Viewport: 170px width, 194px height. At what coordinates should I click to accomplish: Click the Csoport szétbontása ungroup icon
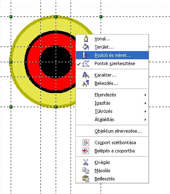click(86, 143)
